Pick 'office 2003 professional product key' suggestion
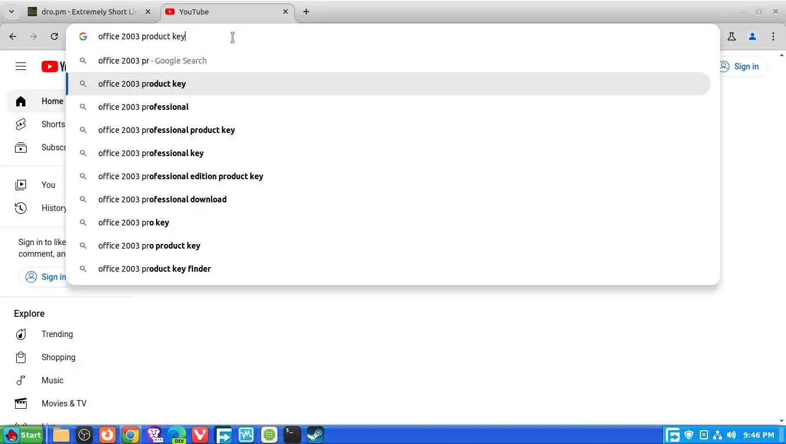 point(388,130)
